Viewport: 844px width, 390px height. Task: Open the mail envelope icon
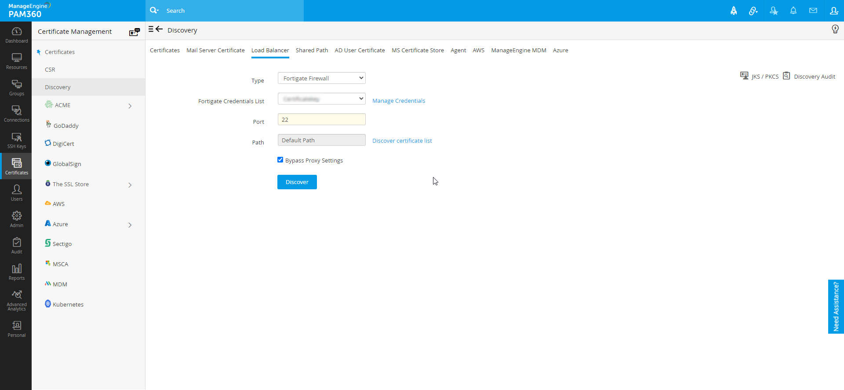tap(813, 11)
